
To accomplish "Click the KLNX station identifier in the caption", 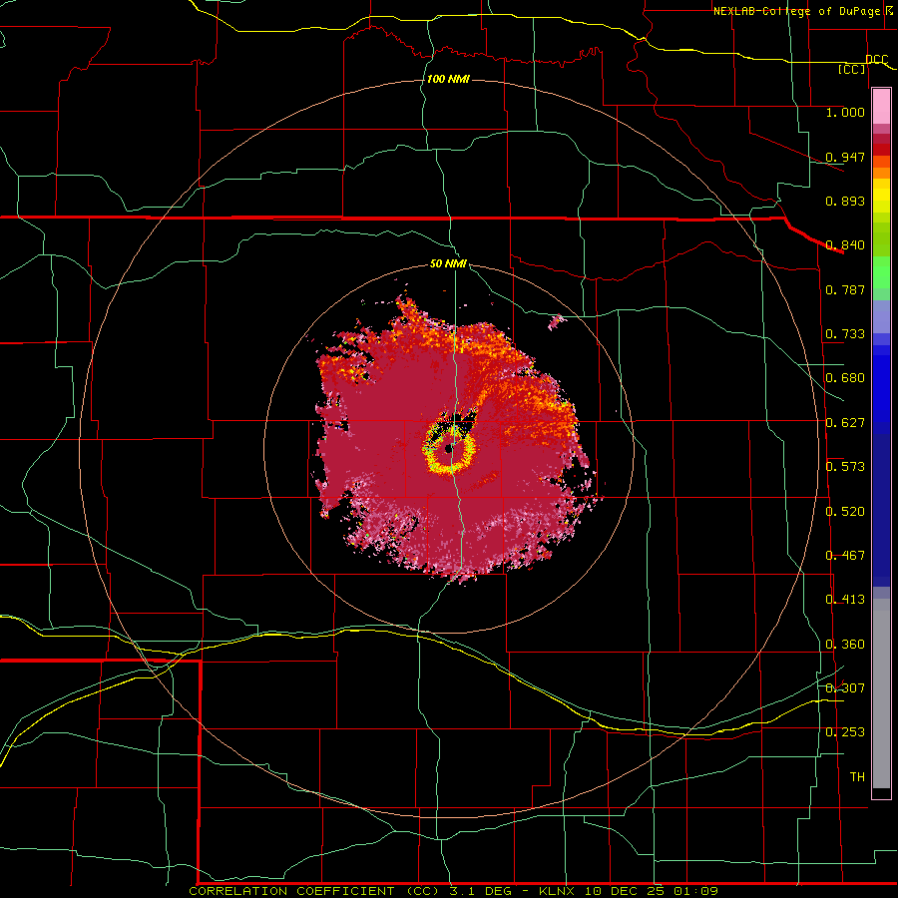I will (559, 891).
